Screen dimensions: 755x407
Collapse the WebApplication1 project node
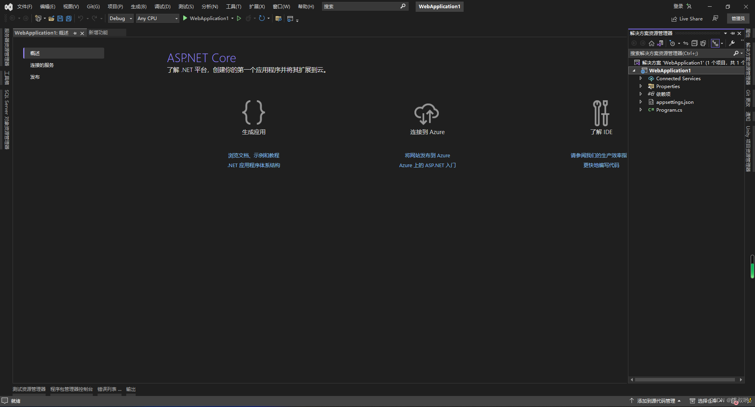coord(634,71)
